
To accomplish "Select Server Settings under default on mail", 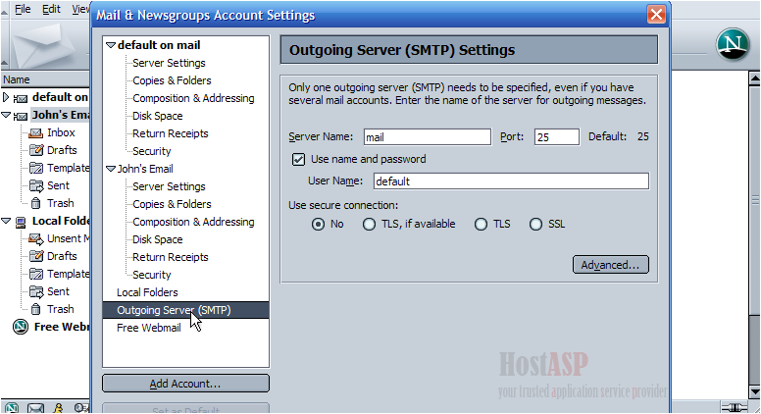I will 169,63.
